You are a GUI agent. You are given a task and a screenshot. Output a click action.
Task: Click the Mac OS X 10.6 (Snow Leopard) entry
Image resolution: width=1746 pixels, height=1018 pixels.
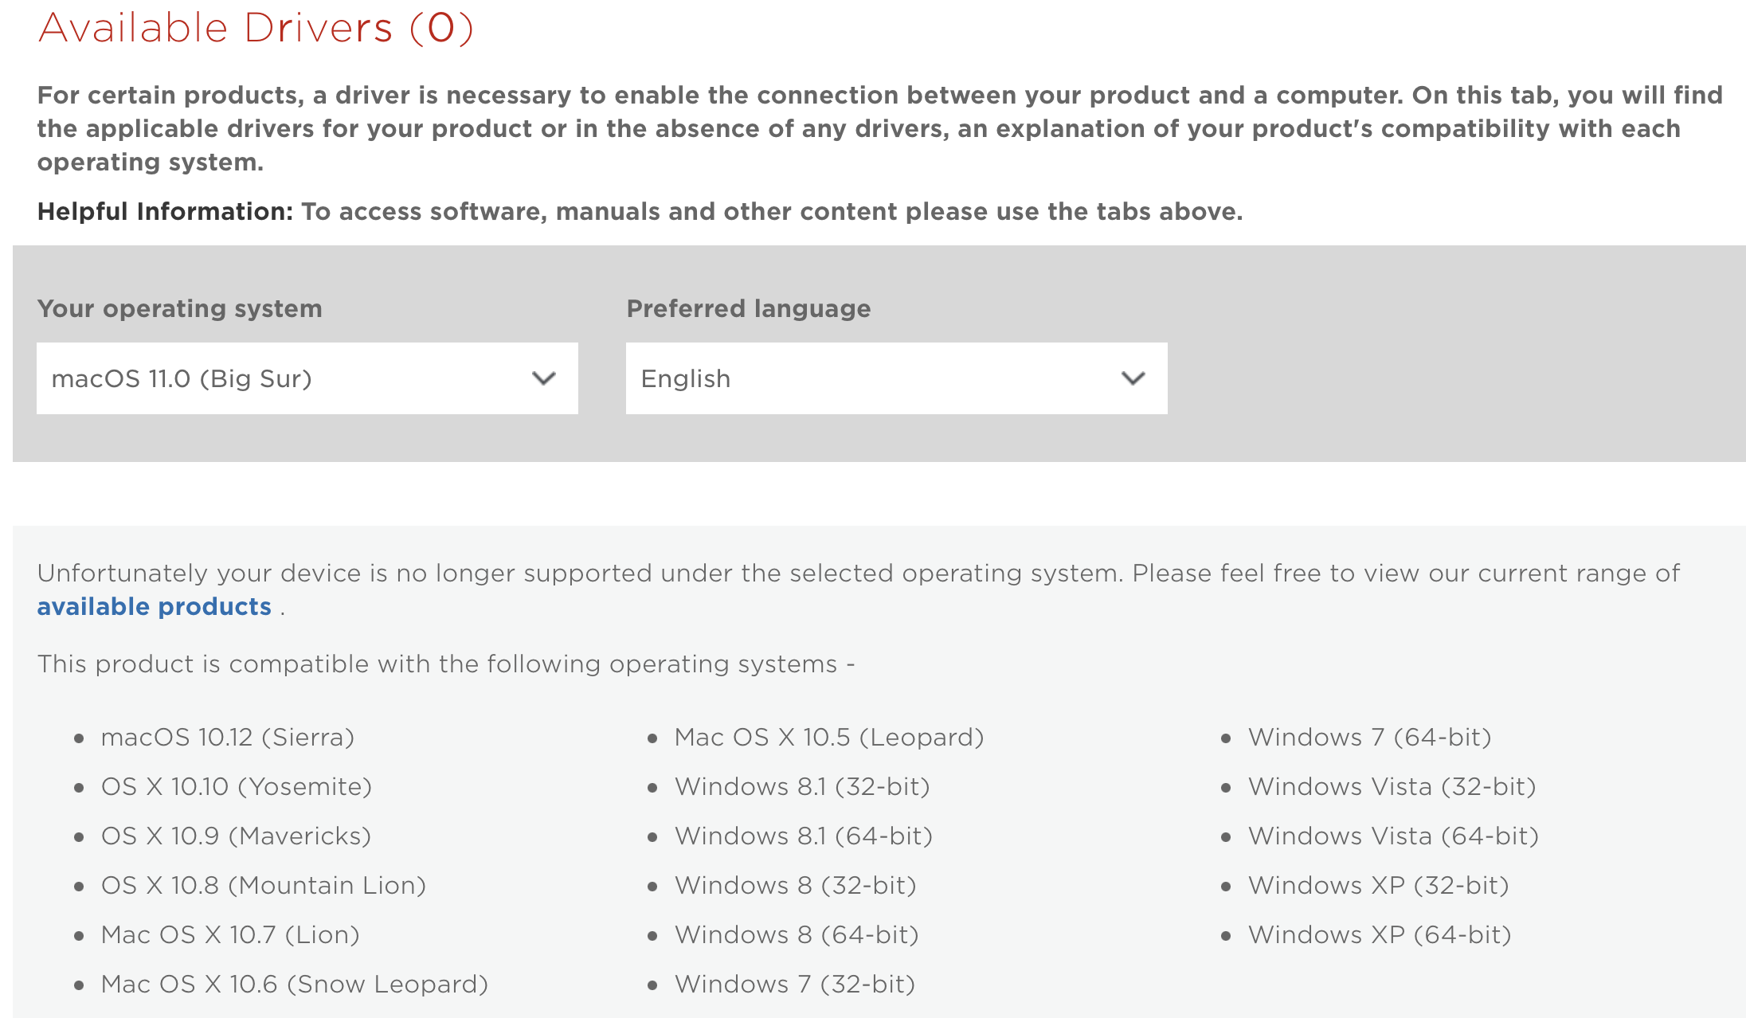point(294,984)
